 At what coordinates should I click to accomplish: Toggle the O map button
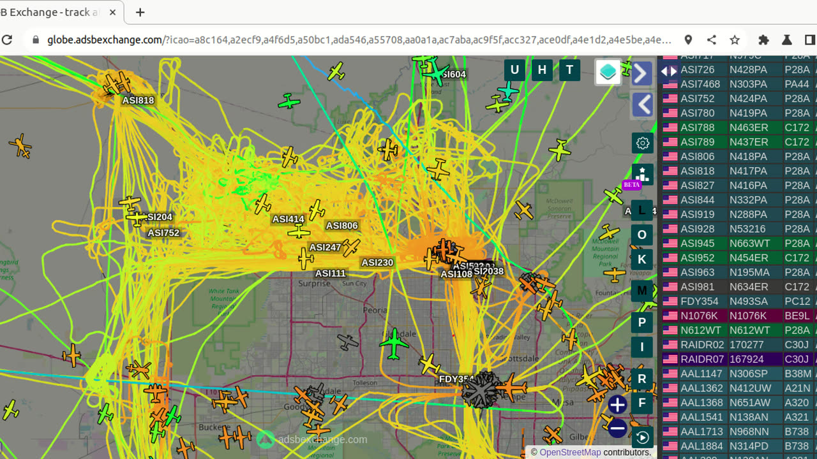[x=642, y=235]
